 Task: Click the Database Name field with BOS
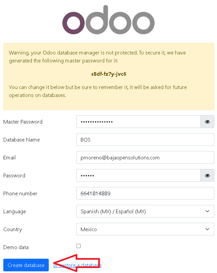[145, 139]
